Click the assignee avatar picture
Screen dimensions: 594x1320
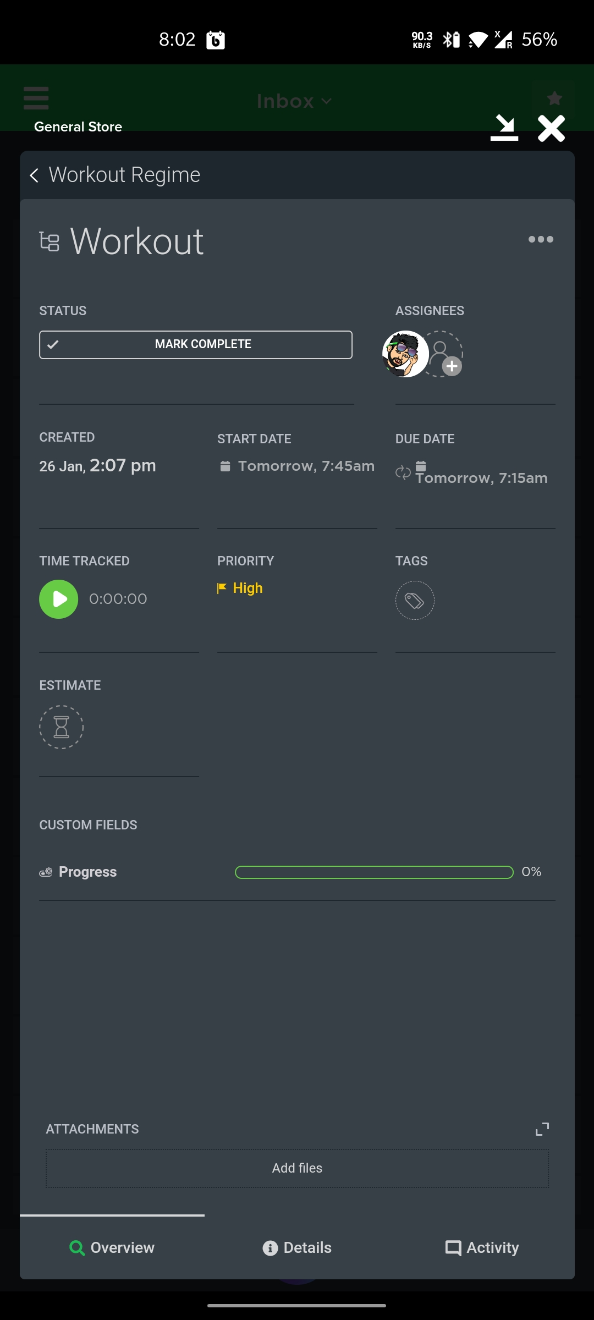(405, 354)
